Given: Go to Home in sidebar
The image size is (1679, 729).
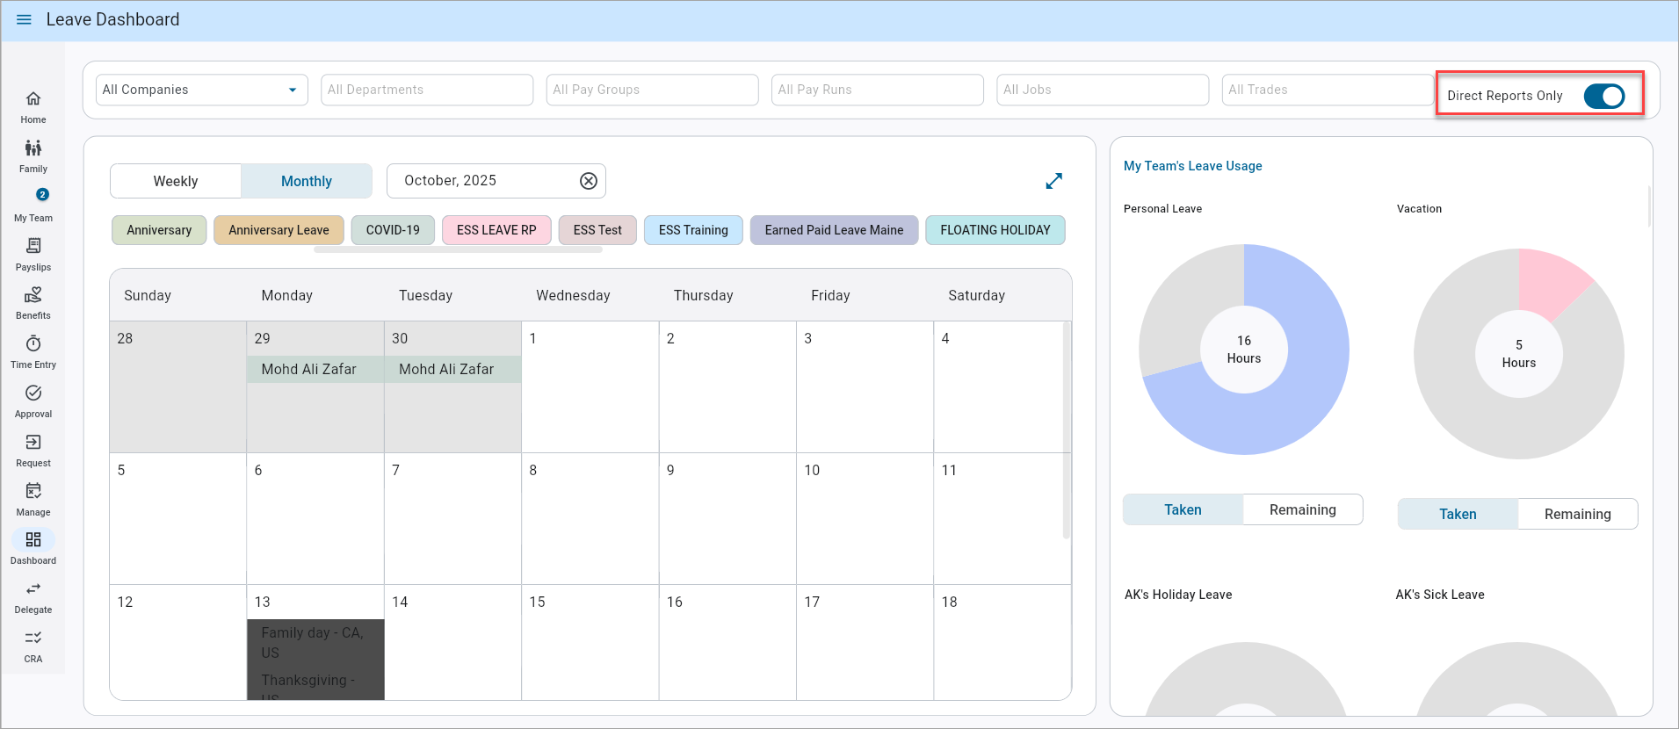Looking at the screenshot, I should (x=33, y=99).
